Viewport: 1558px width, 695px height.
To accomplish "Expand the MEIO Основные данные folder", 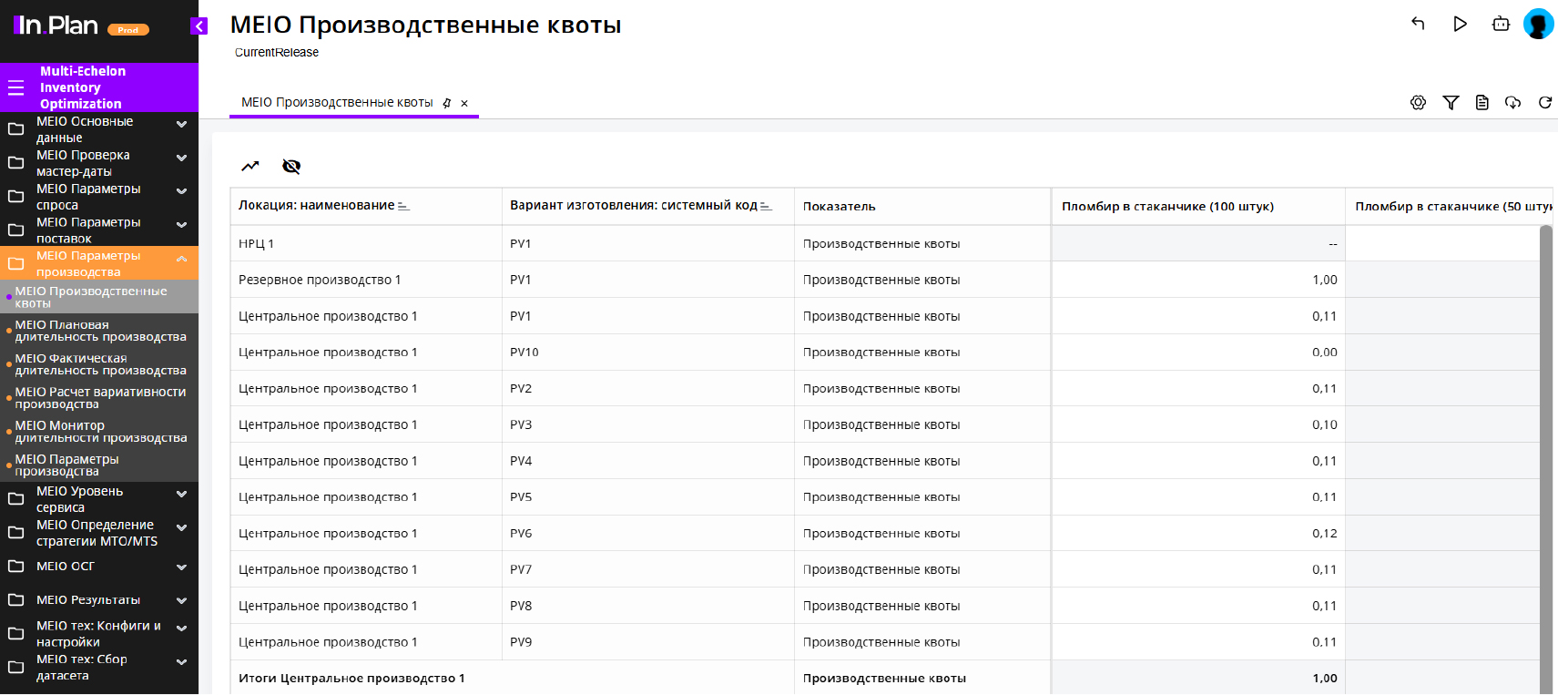I will click(181, 124).
